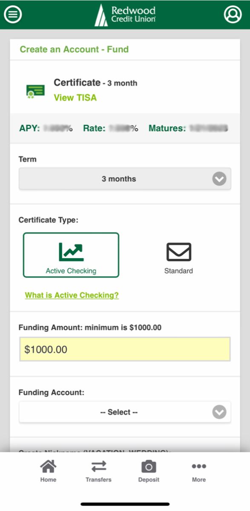Select Active Checking certificate type
This screenshot has width=250, height=511.
tap(71, 255)
